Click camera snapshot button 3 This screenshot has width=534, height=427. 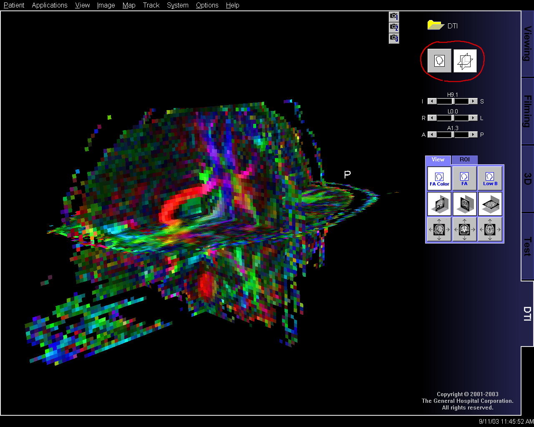[394, 38]
